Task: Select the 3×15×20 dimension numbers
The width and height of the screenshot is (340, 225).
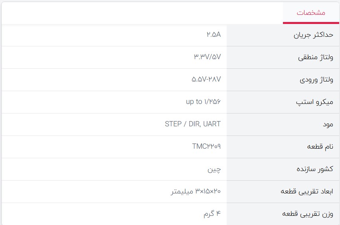Action: point(208,191)
